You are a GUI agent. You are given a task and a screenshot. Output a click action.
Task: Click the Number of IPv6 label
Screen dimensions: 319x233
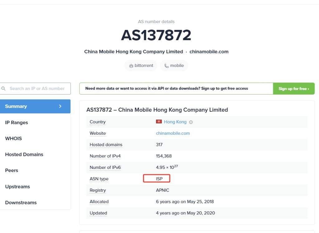105,167
